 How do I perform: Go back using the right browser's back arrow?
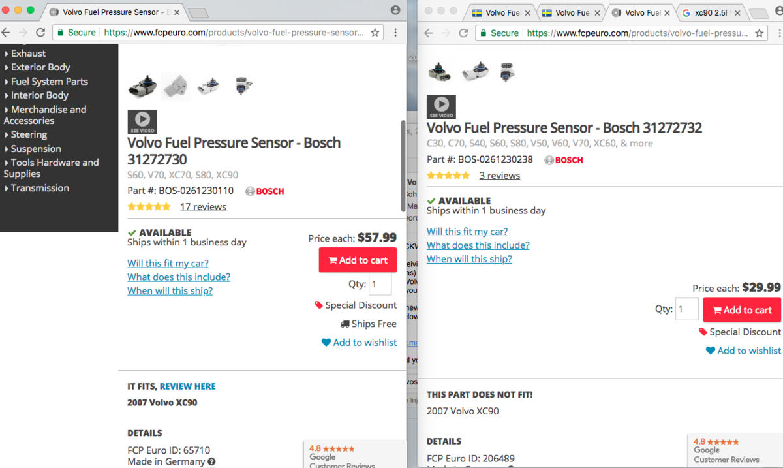pyautogui.click(x=428, y=33)
